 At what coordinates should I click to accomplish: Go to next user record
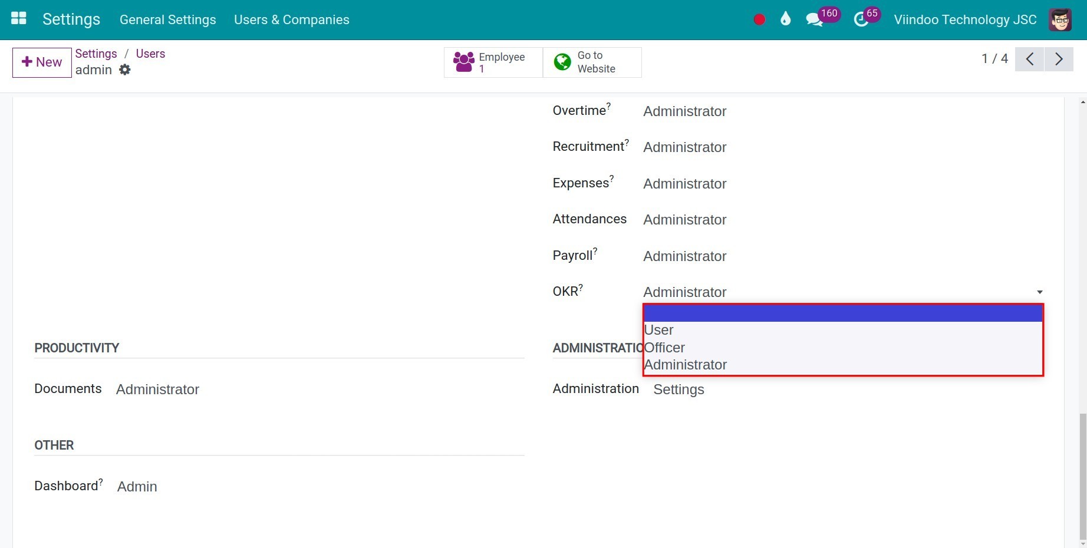pyautogui.click(x=1059, y=59)
